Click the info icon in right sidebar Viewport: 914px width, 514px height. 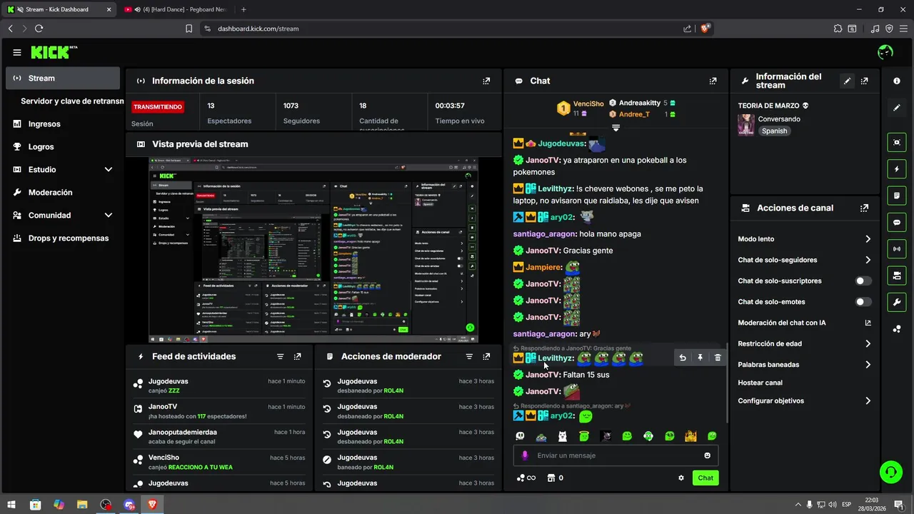[897, 81]
